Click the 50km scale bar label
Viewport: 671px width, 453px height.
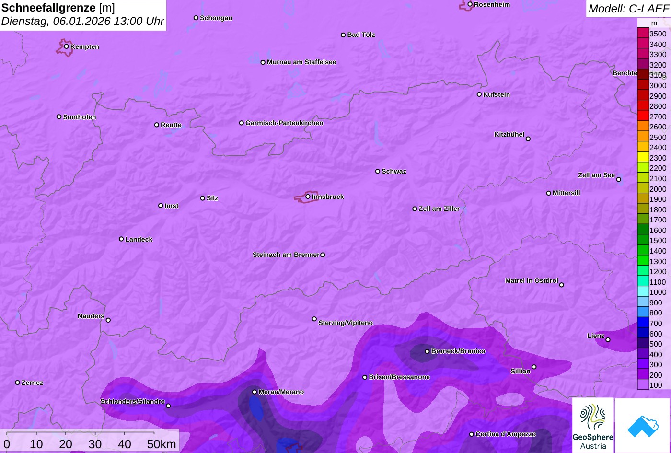pyautogui.click(x=162, y=444)
